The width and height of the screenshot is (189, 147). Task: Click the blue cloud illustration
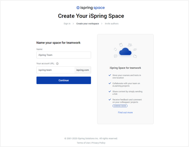[125, 52]
